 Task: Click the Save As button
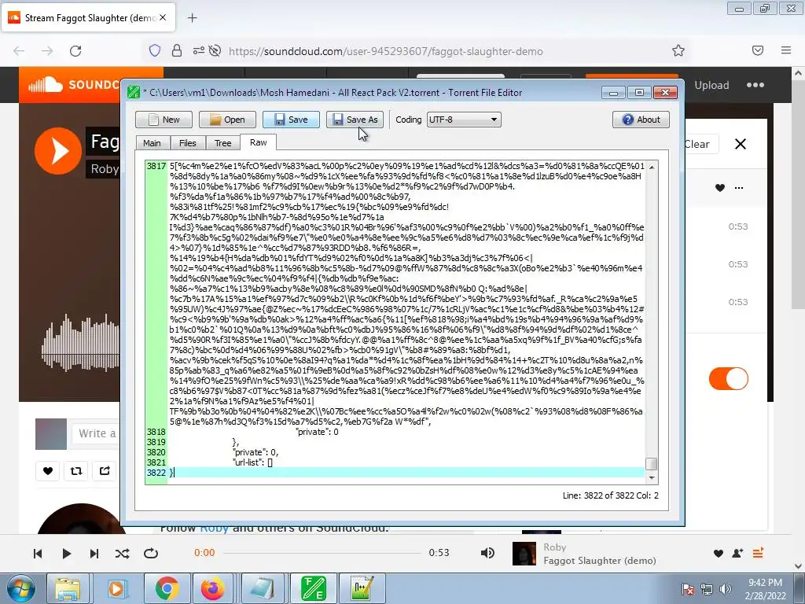(355, 120)
